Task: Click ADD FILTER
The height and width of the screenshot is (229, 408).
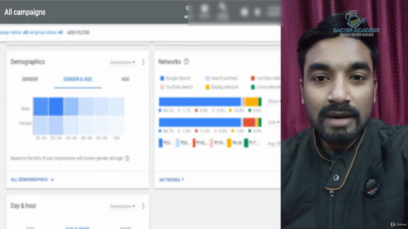Action: coord(78,32)
